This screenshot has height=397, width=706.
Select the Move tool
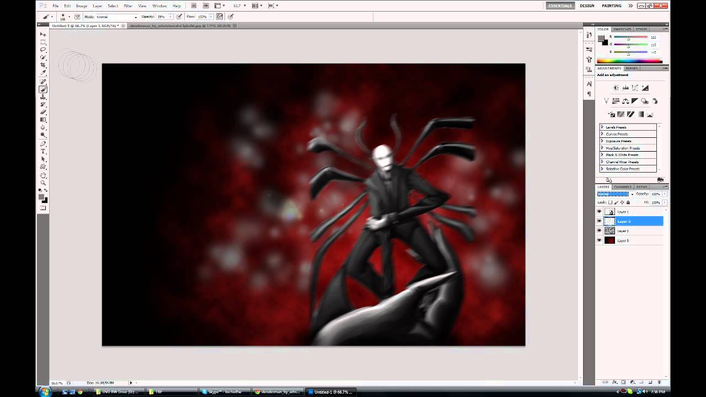pyautogui.click(x=43, y=34)
